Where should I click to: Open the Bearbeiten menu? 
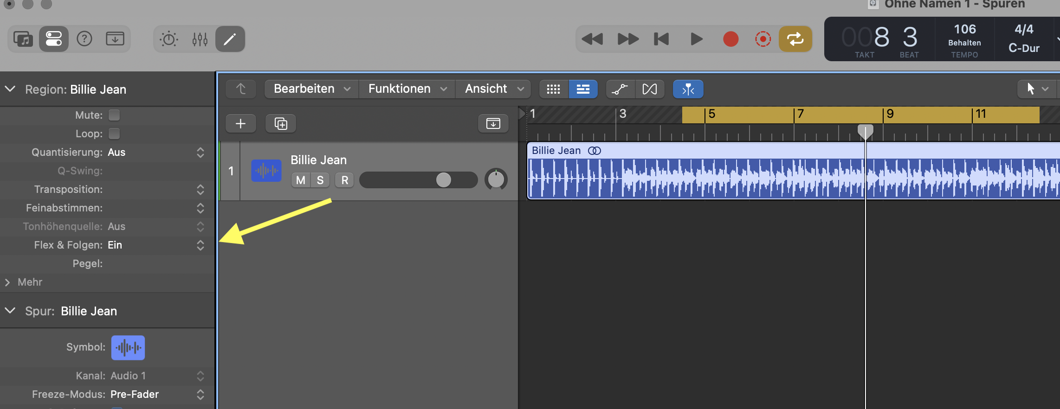311,89
